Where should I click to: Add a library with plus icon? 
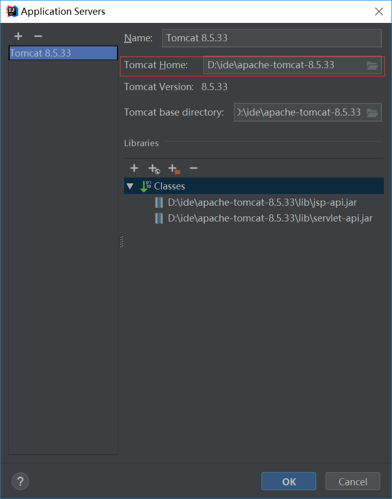click(134, 168)
